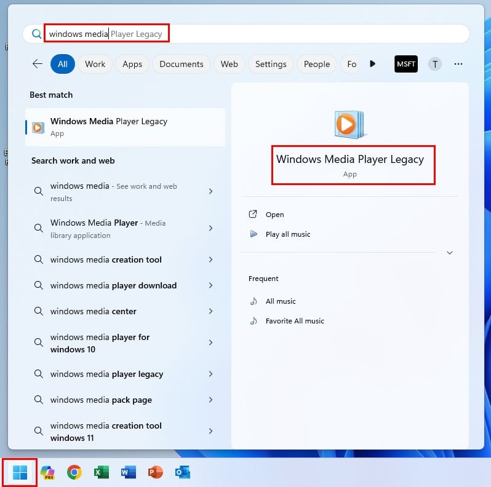Image resolution: width=491 pixels, height=487 pixels.
Task: Expand the 'windows media creation tool' suggestion arrow
Action: click(x=211, y=259)
